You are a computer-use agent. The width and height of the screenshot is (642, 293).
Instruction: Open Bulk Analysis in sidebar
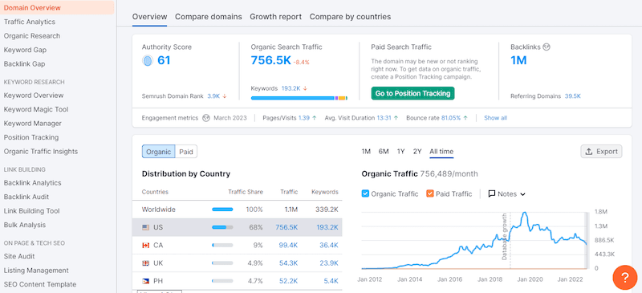coord(25,225)
